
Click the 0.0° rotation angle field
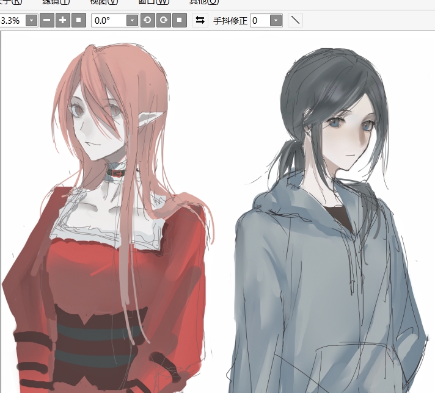[108, 21]
